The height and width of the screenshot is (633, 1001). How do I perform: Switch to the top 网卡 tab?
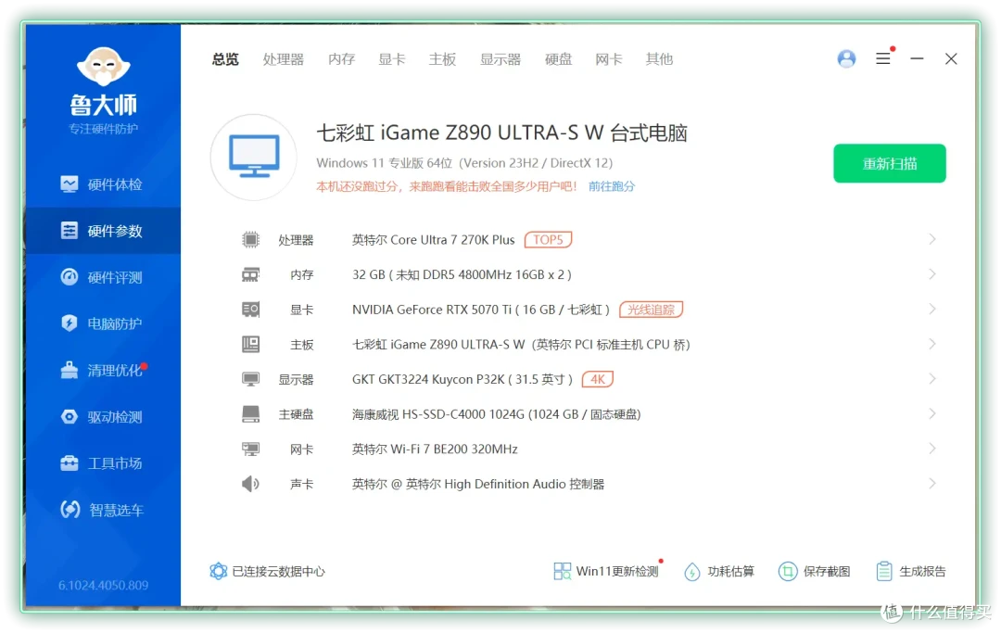tap(608, 59)
